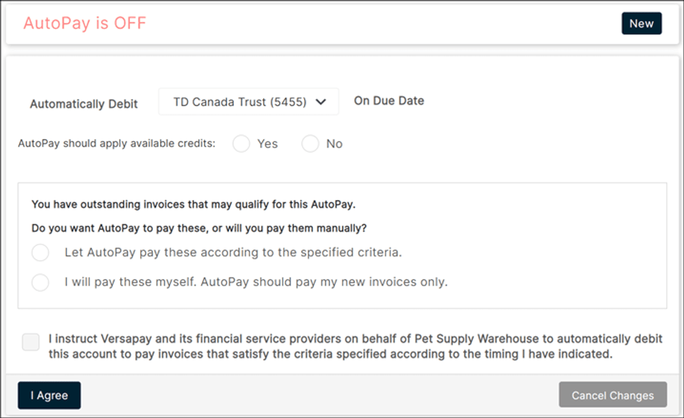The height and width of the screenshot is (418, 684).
Task: Choose the Let AutoPay pay these radio button
Action: (40, 253)
